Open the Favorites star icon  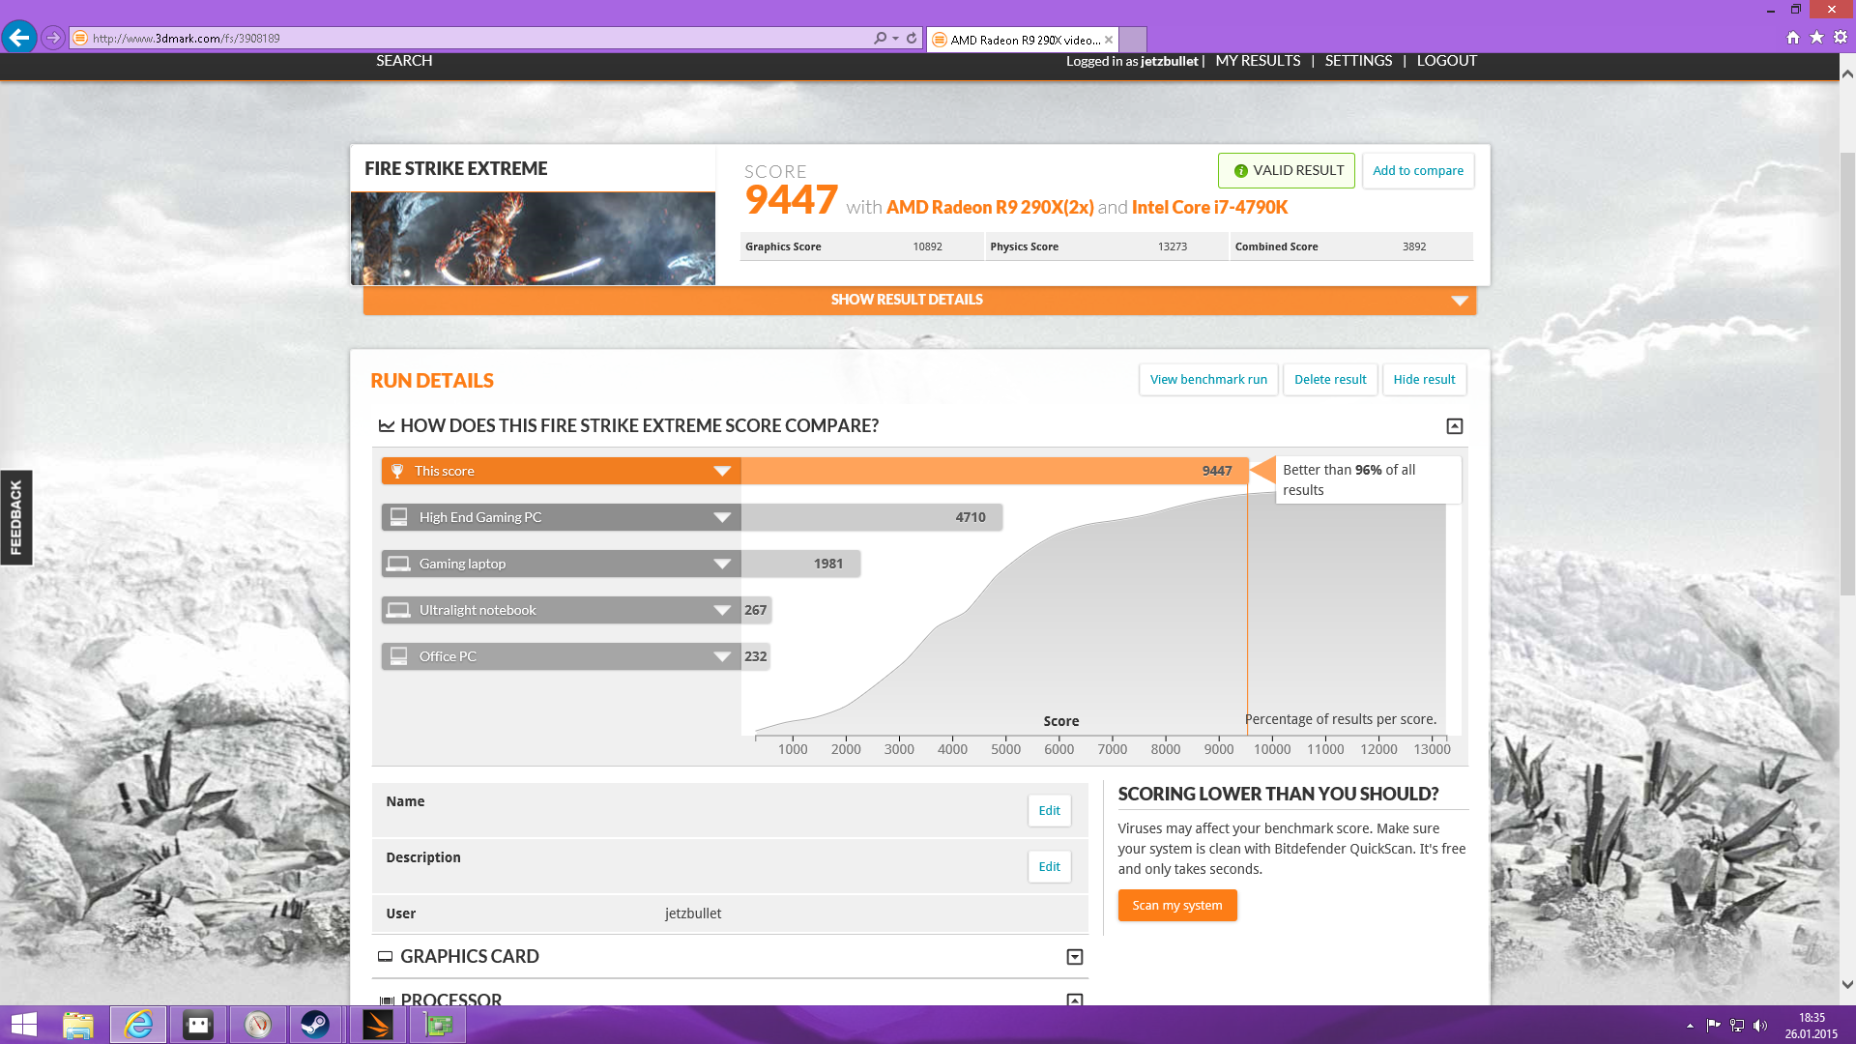(x=1816, y=37)
